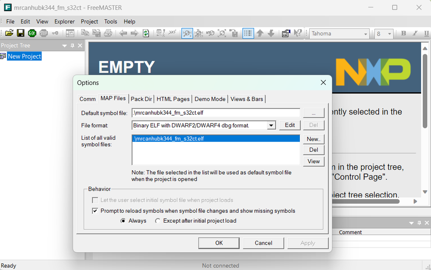Open the Tahoma font dropdown
431x270 pixels.
point(365,34)
